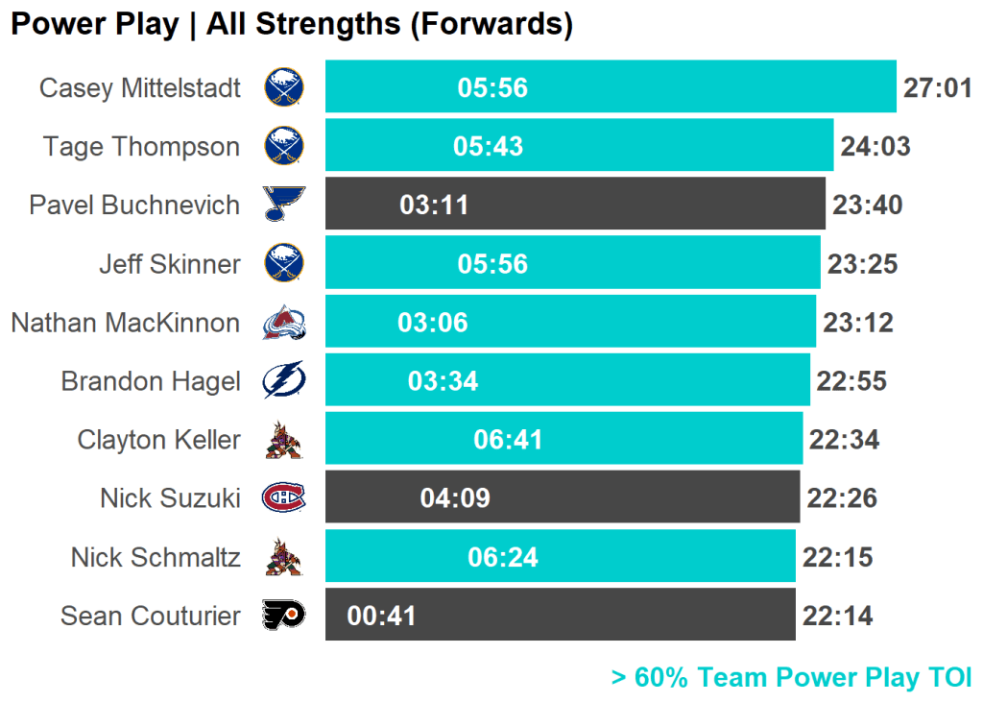Click the 'Power Play | All Strengths (Forwards)' title
Image resolution: width=983 pixels, height=702 pixels.
pyautogui.click(x=292, y=25)
